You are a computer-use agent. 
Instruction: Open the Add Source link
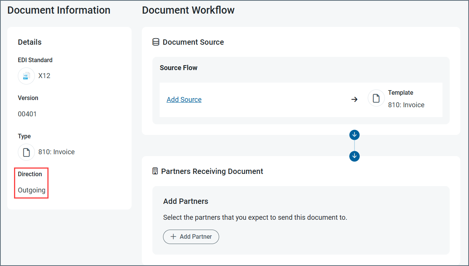pos(184,100)
